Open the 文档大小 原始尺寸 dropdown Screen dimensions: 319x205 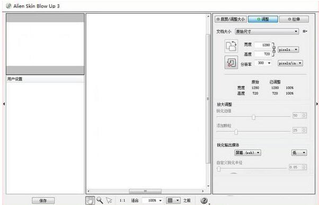coord(267,31)
